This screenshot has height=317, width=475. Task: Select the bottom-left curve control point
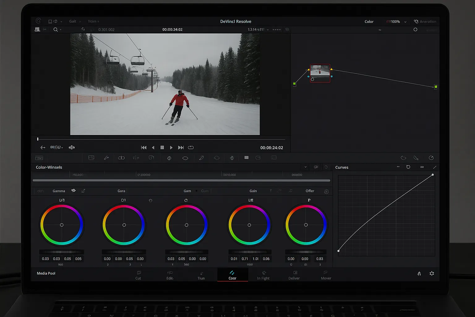(x=339, y=251)
